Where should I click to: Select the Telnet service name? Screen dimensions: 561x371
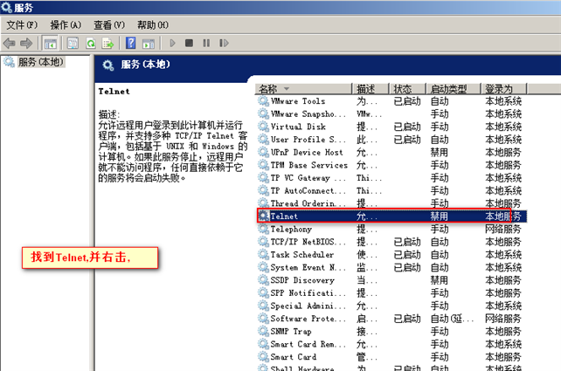click(284, 216)
